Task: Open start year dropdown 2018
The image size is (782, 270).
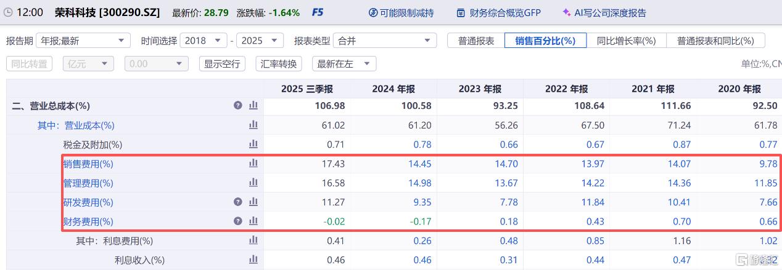Action: click(203, 41)
